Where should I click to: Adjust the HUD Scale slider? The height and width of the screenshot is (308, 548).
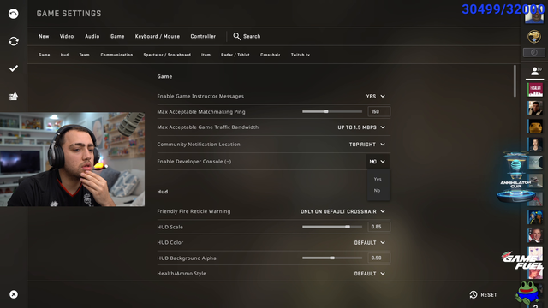click(332, 227)
